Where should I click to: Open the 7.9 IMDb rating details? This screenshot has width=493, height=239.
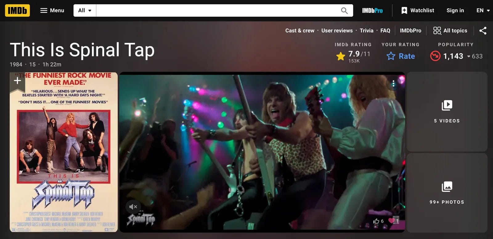pos(353,56)
